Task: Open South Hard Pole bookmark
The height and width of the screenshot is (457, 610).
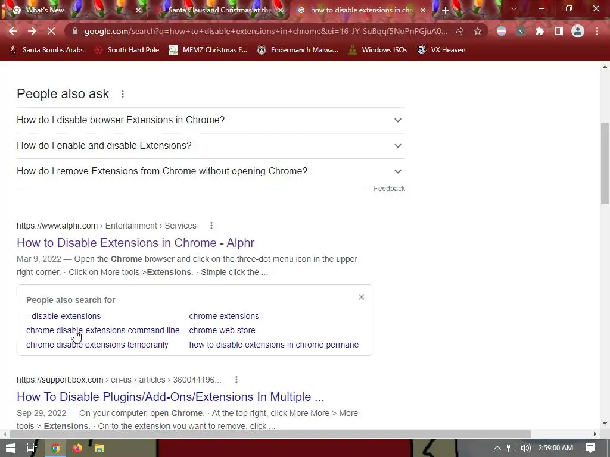Action: click(127, 50)
